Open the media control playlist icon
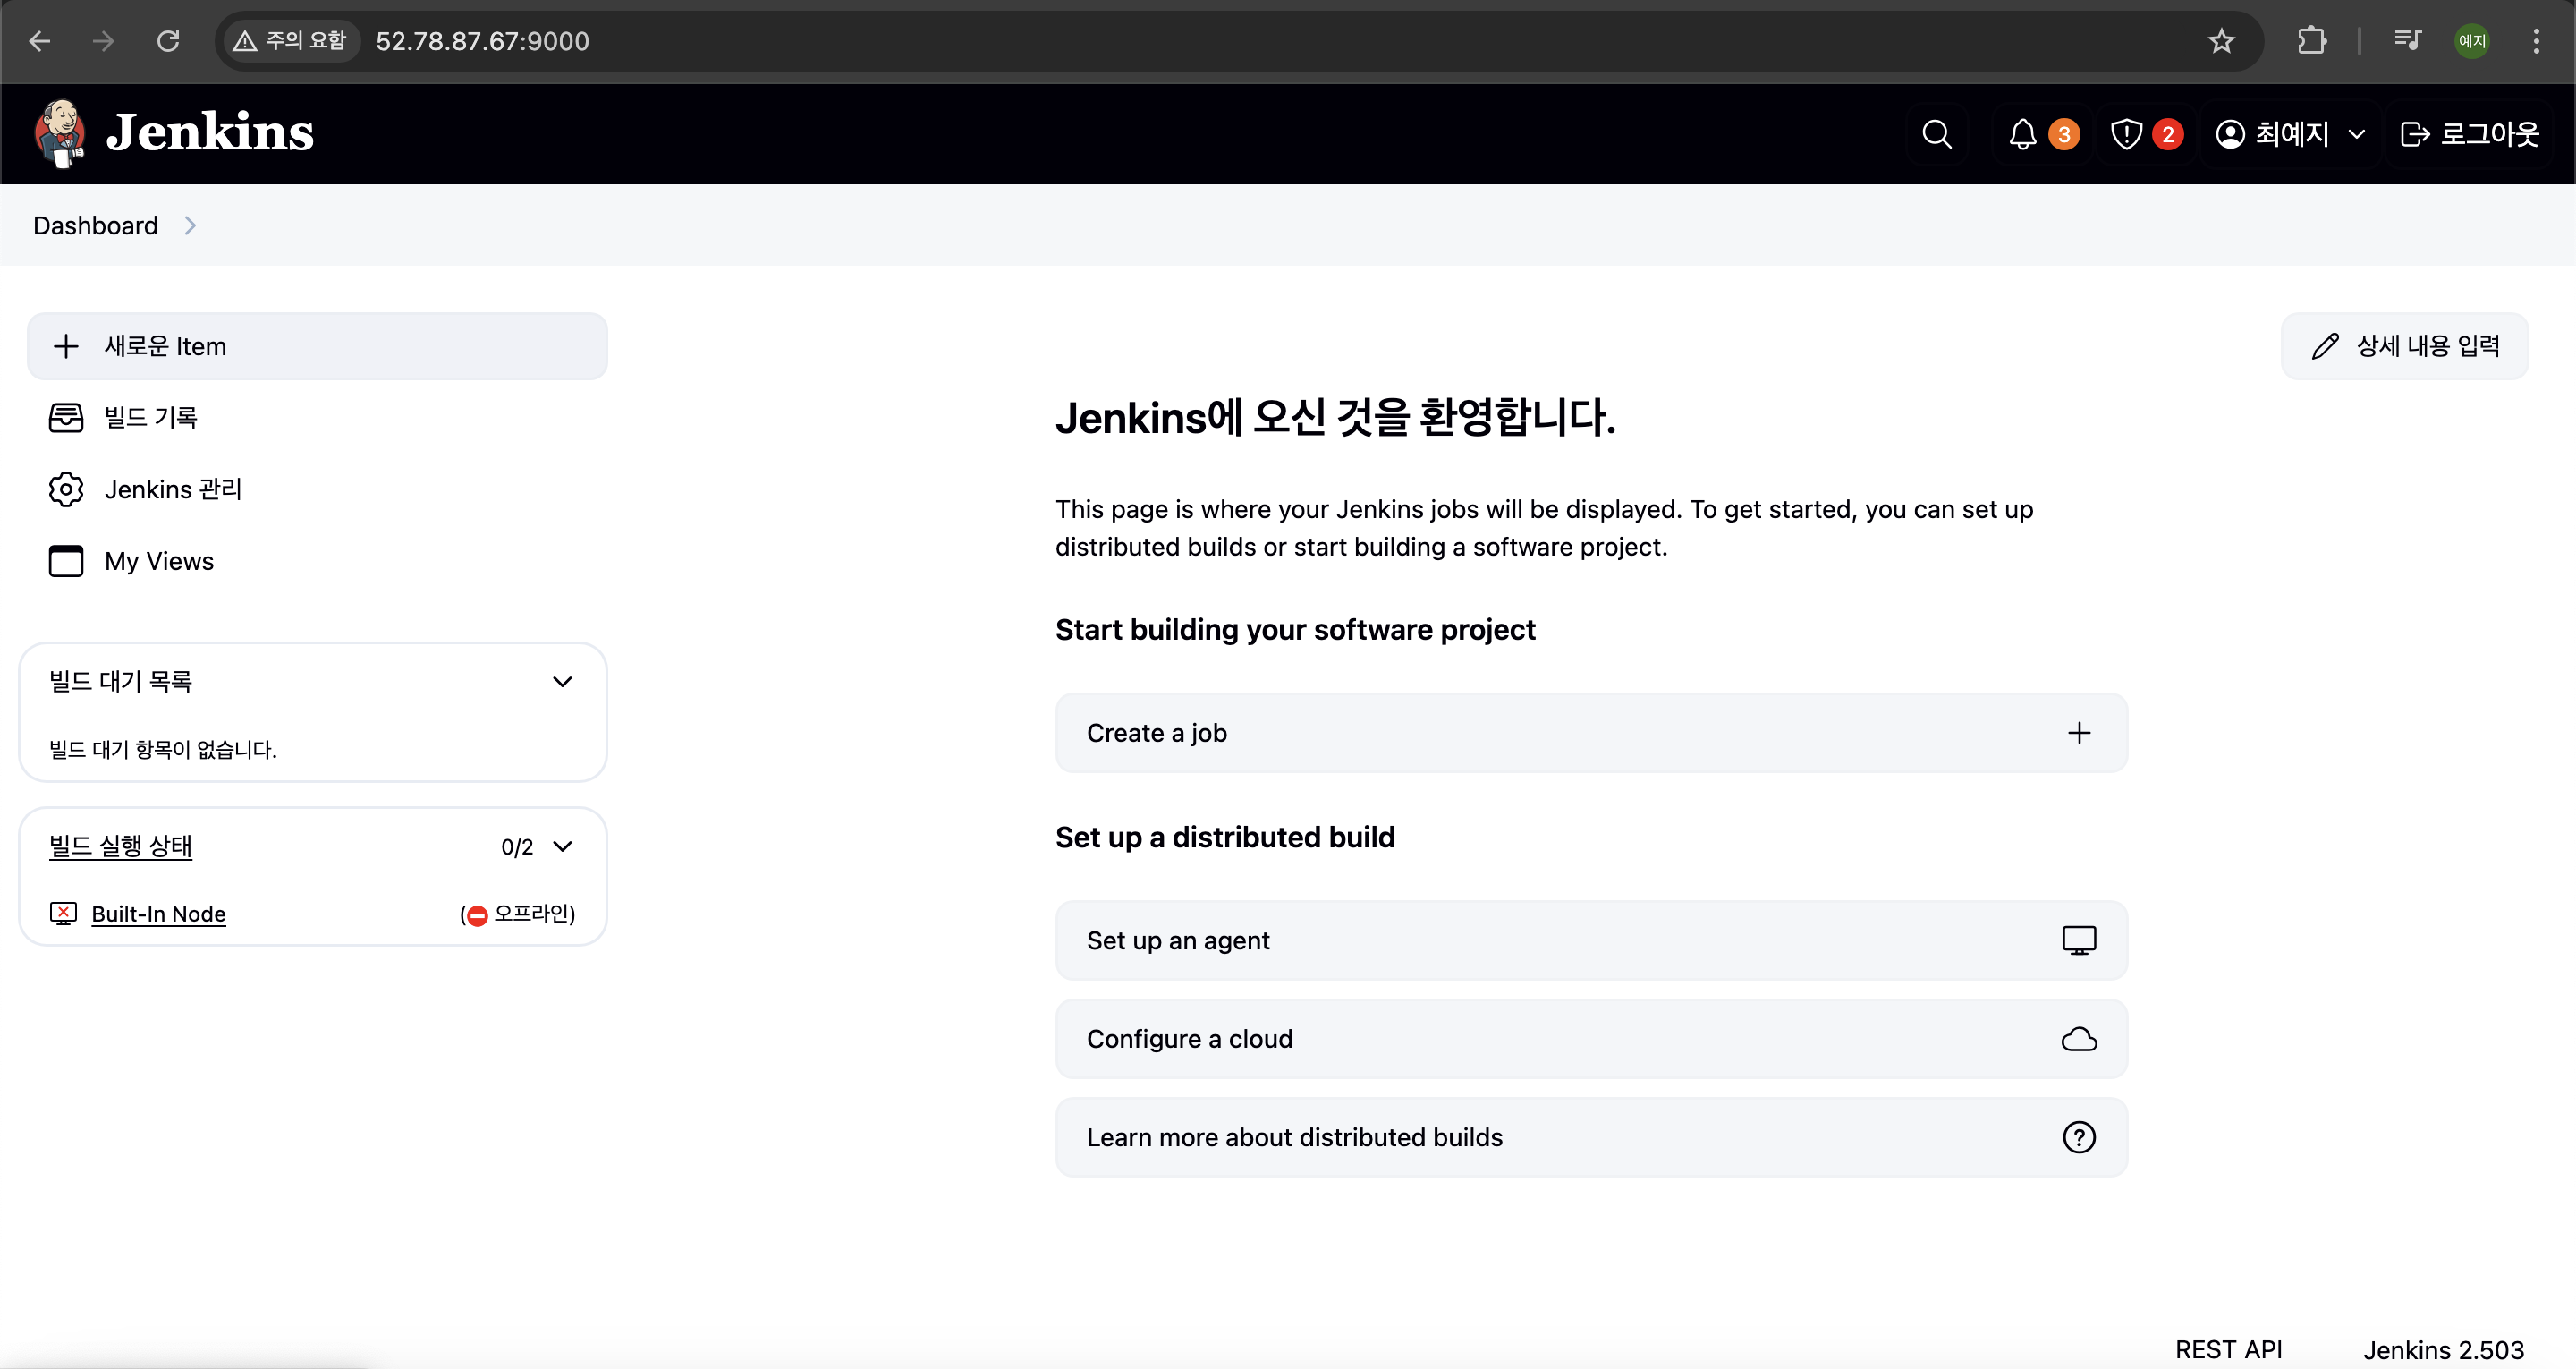The width and height of the screenshot is (2576, 1369). (x=2407, y=41)
